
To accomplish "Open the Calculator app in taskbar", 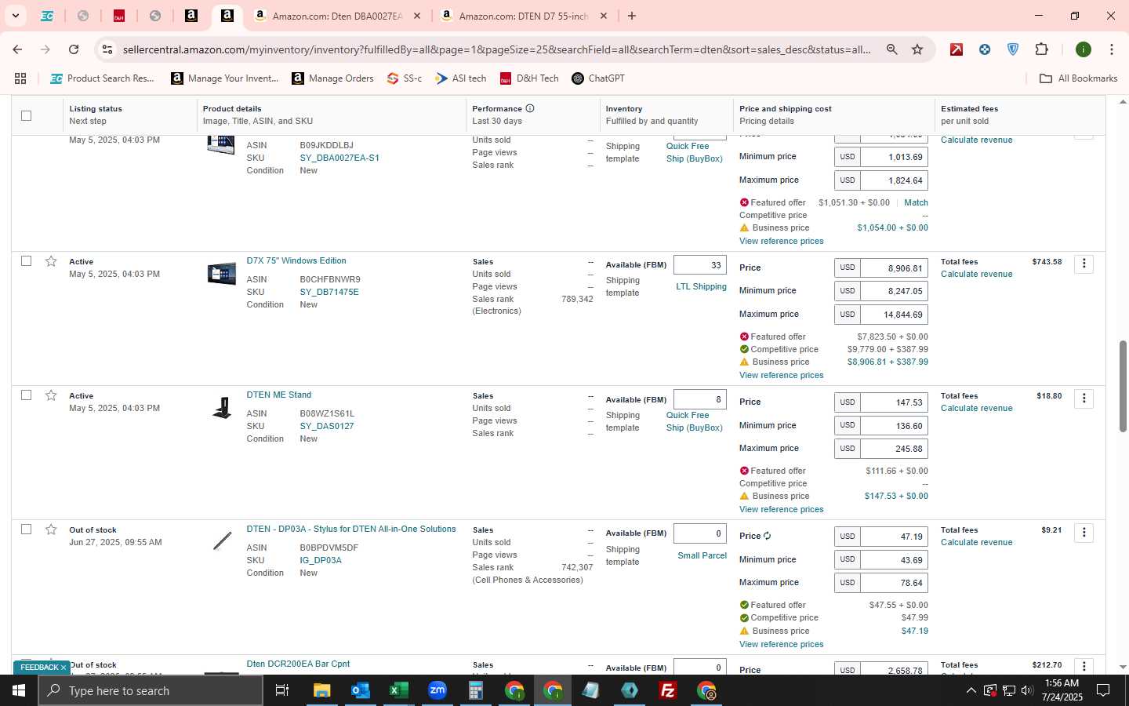I will (x=475, y=690).
